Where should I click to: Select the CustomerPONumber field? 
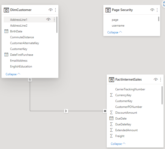129,107
